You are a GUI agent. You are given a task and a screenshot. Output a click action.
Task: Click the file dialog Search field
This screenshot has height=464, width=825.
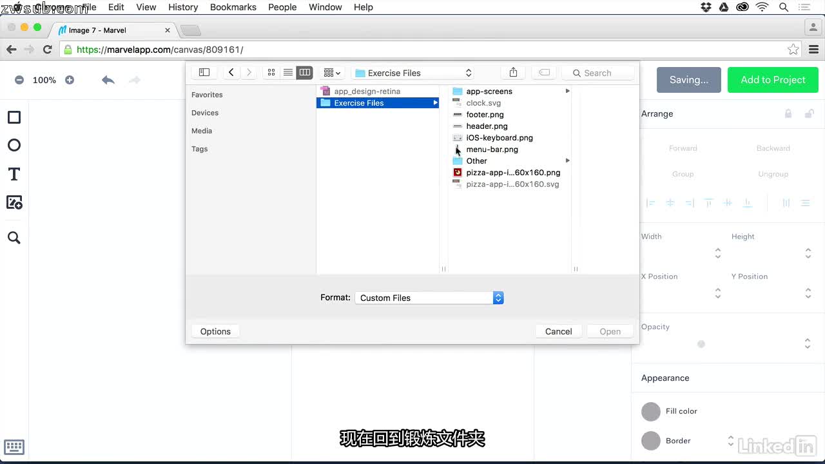pyautogui.click(x=598, y=73)
